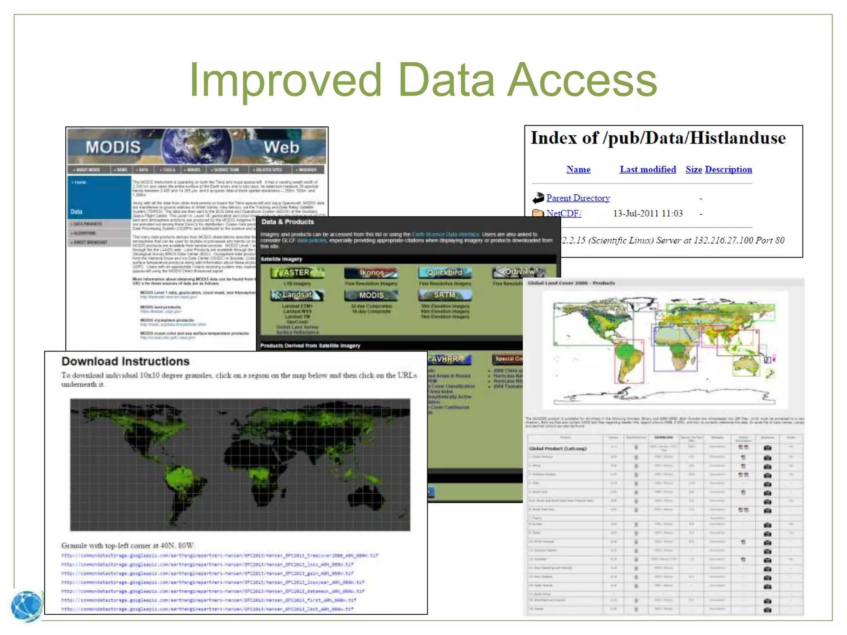Click North America box on land cover map
The height and width of the screenshot is (635, 847).
click(593, 323)
